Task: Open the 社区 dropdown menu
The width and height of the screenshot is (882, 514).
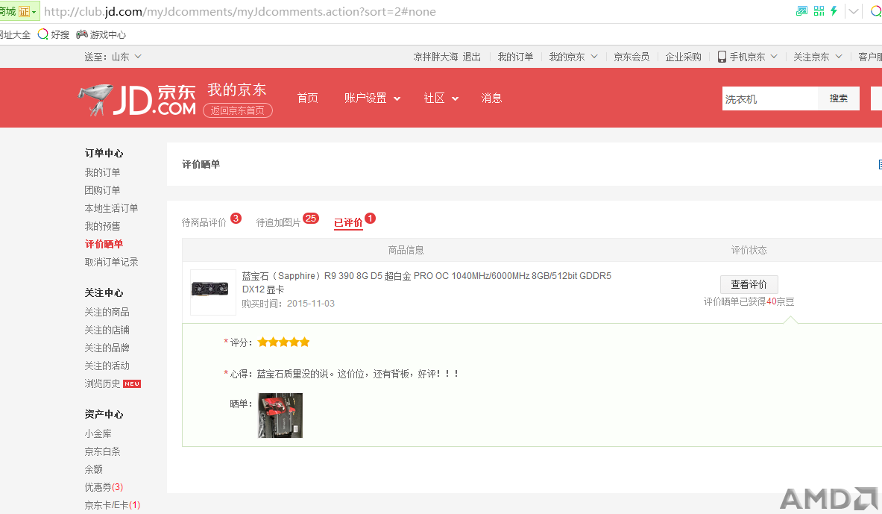Action: pos(441,98)
